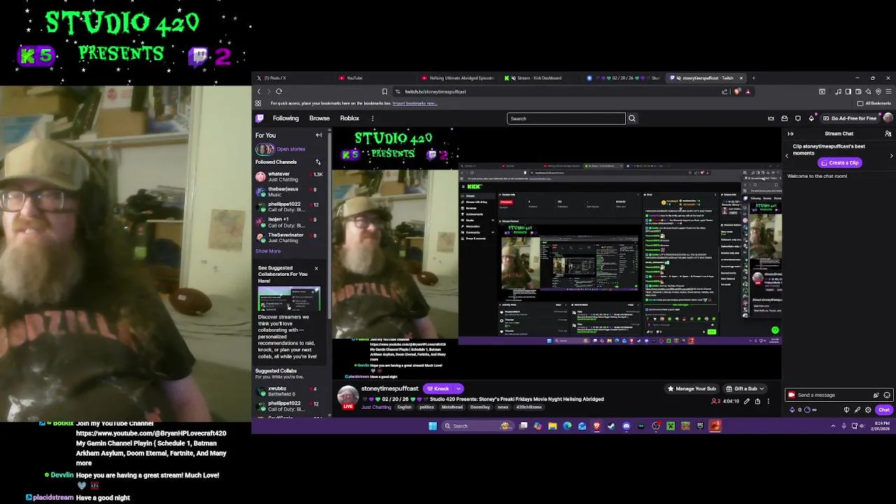Open the three-dot menu next to Roblox
Viewport: 896px width, 504px height.
tap(372, 118)
